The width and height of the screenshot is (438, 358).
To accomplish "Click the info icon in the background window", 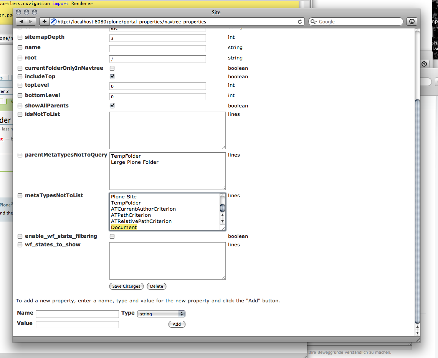I will coord(424,64).
